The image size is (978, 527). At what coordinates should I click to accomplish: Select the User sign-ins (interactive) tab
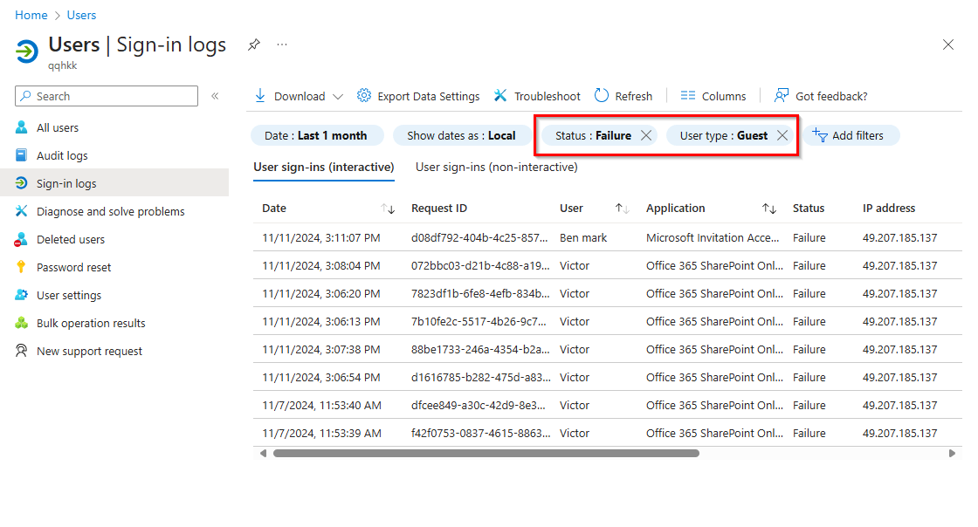(323, 167)
